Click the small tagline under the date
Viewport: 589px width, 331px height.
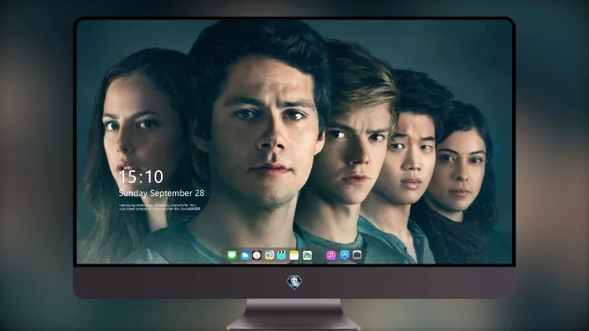point(158,207)
